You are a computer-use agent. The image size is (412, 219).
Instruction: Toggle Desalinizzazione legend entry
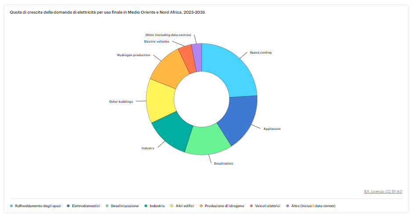[125, 206]
